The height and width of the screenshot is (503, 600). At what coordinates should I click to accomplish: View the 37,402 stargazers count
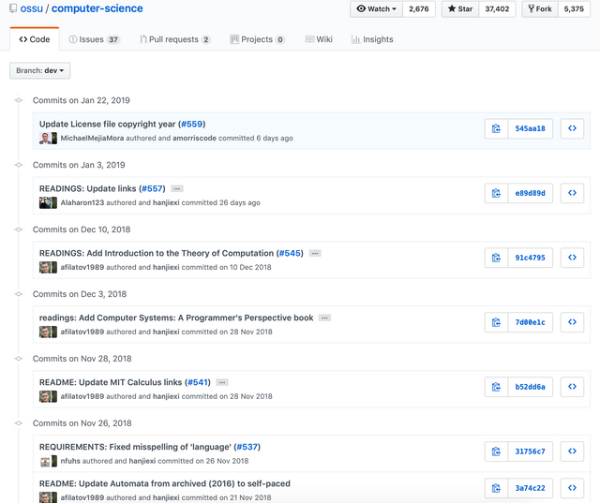[497, 8]
